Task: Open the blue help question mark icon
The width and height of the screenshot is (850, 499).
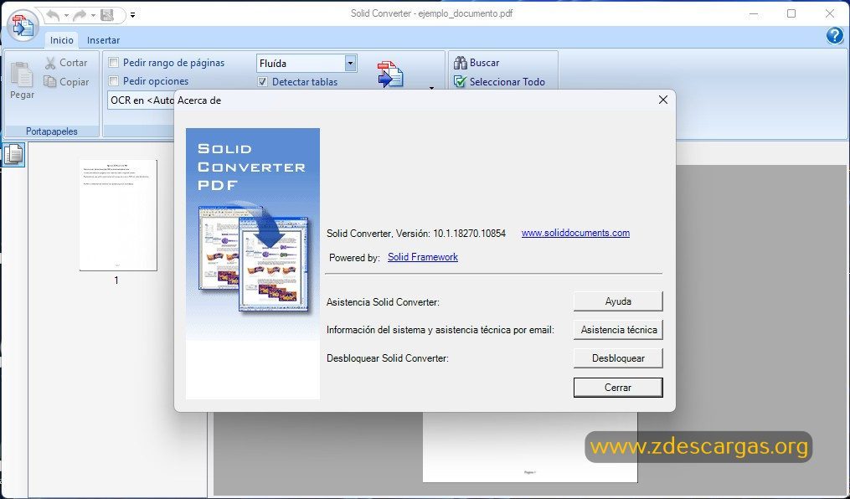Action: pos(835,36)
